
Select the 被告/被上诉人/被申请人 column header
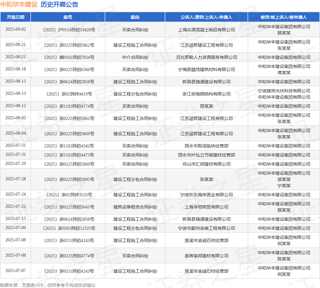coord(284,17)
